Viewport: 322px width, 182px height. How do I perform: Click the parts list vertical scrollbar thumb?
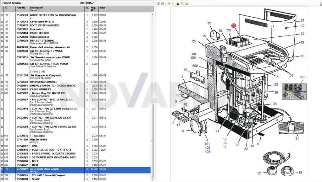click(x=152, y=140)
